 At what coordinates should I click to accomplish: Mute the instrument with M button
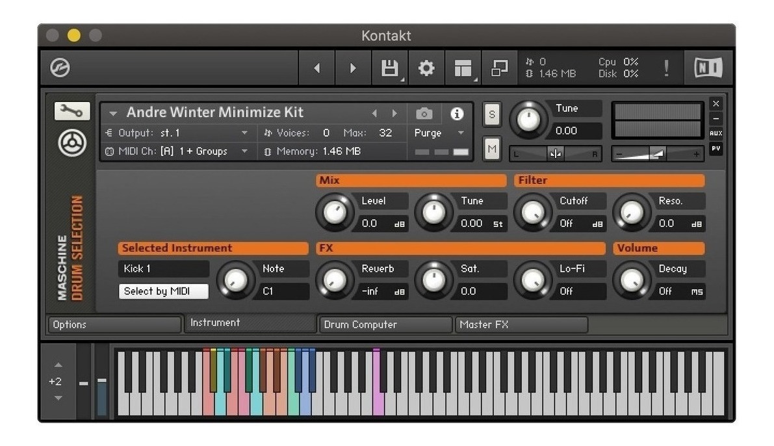click(x=492, y=149)
